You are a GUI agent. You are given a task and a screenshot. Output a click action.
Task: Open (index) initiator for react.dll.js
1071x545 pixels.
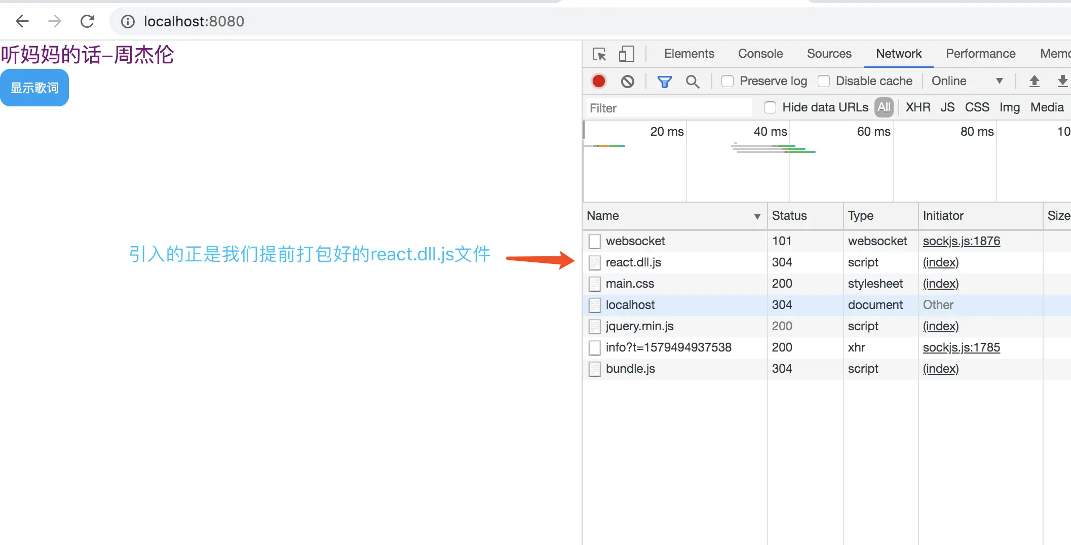[941, 262]
